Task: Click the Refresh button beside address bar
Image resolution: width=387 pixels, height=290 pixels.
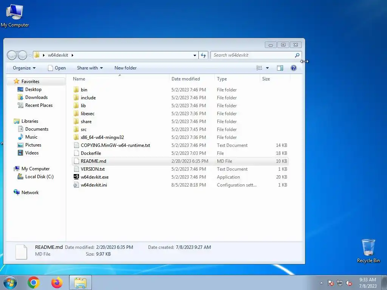Action: 203,55
